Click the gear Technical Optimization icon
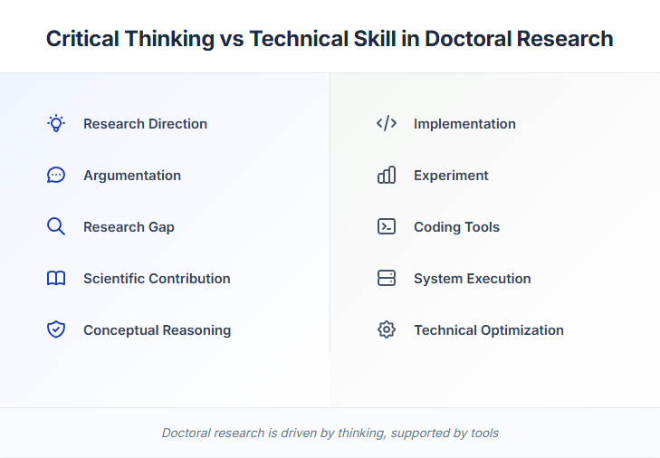This screenshot has height=458, width=660. tap(387, 330)
